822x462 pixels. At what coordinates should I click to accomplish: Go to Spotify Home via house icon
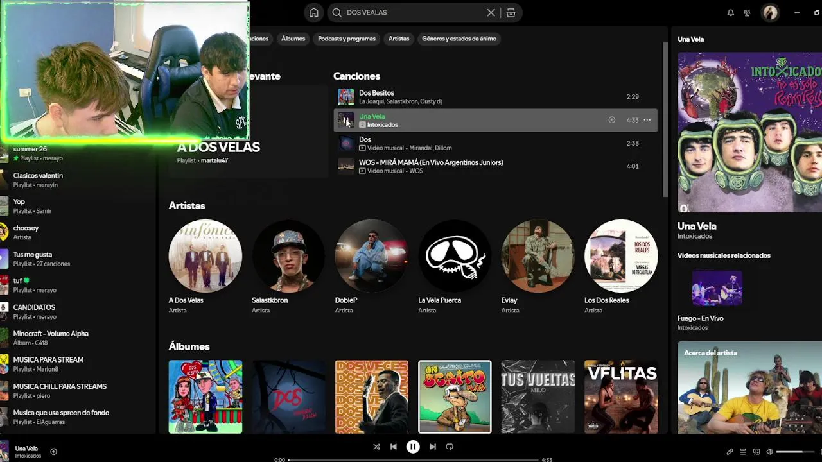[x=313, y=13]
